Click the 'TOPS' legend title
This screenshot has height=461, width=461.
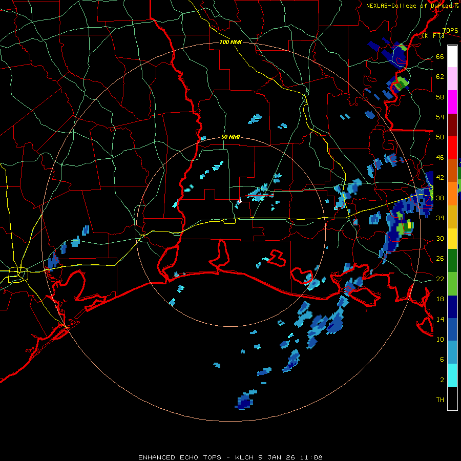tap(450, 31)
